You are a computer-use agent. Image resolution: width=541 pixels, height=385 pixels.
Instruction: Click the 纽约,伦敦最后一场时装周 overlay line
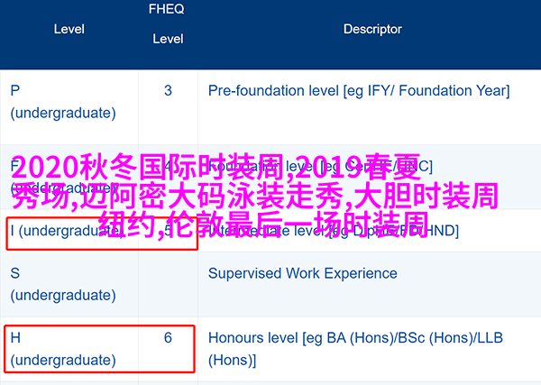tap(264, 225)
